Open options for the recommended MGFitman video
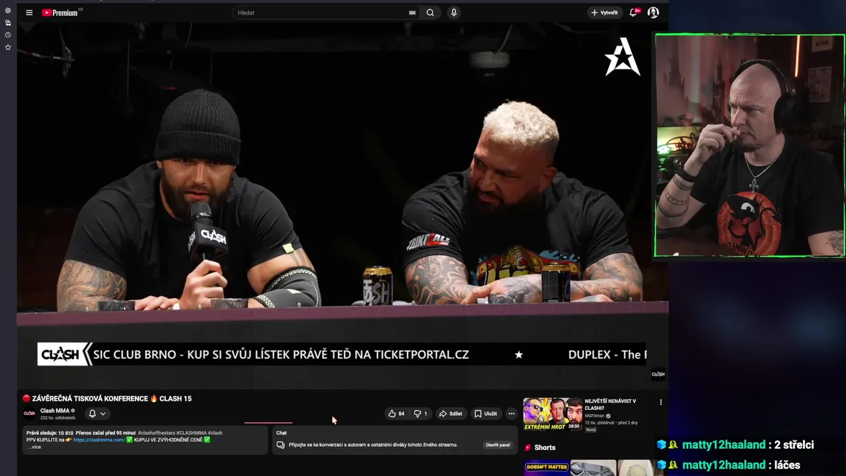Screen dimensions: 846x476 tap(660, 402)
